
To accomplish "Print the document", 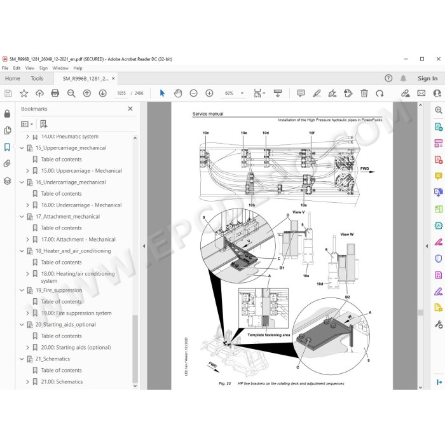I will (55, 93).
